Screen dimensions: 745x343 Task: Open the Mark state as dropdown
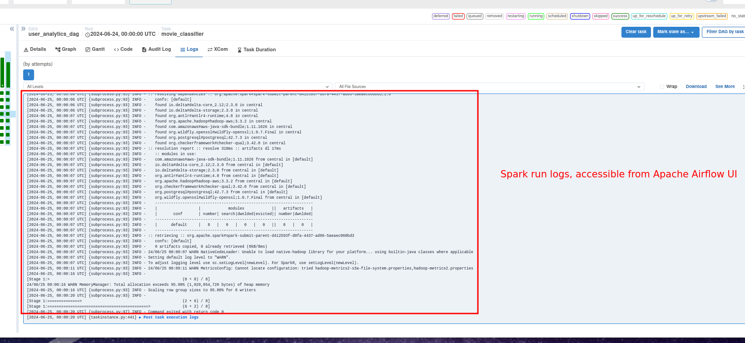click(x=675, y=32)
